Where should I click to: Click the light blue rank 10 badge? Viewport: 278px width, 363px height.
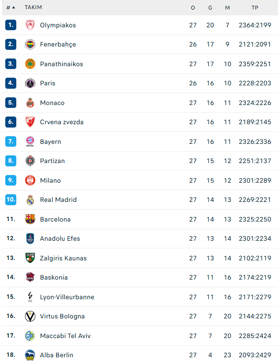[x=11, y=199]
